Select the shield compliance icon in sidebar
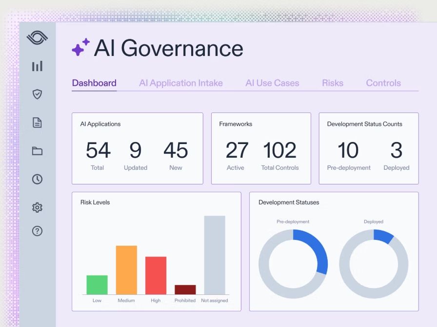 (x=37, y=94)
